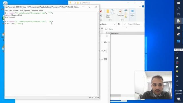Open the Help menu in IDLE
Image resolution: width=183 pixels, height=103 pixels.
pyautogui.click(x=41, y=11)
